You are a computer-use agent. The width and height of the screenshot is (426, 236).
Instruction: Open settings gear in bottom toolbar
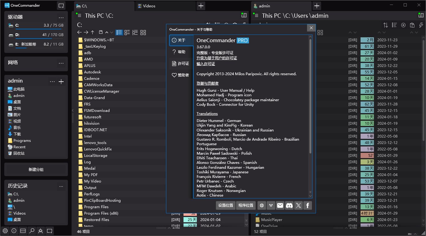[x=5, y=231]
